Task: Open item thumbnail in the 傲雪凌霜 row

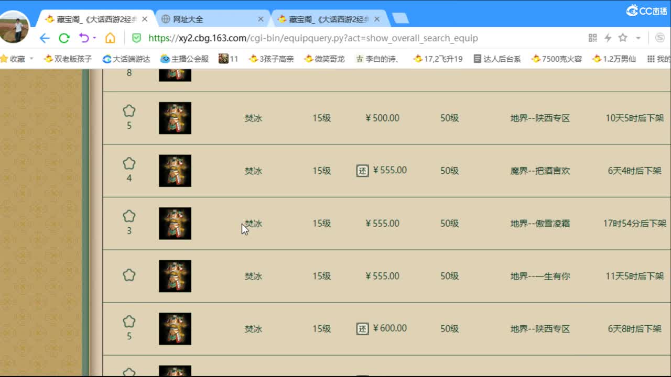Action: (175, 224)
